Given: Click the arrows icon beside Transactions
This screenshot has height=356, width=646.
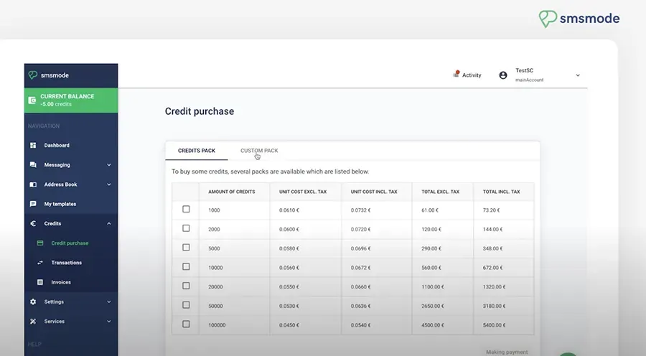Looking at the screenshot, I should click(40, 263).
